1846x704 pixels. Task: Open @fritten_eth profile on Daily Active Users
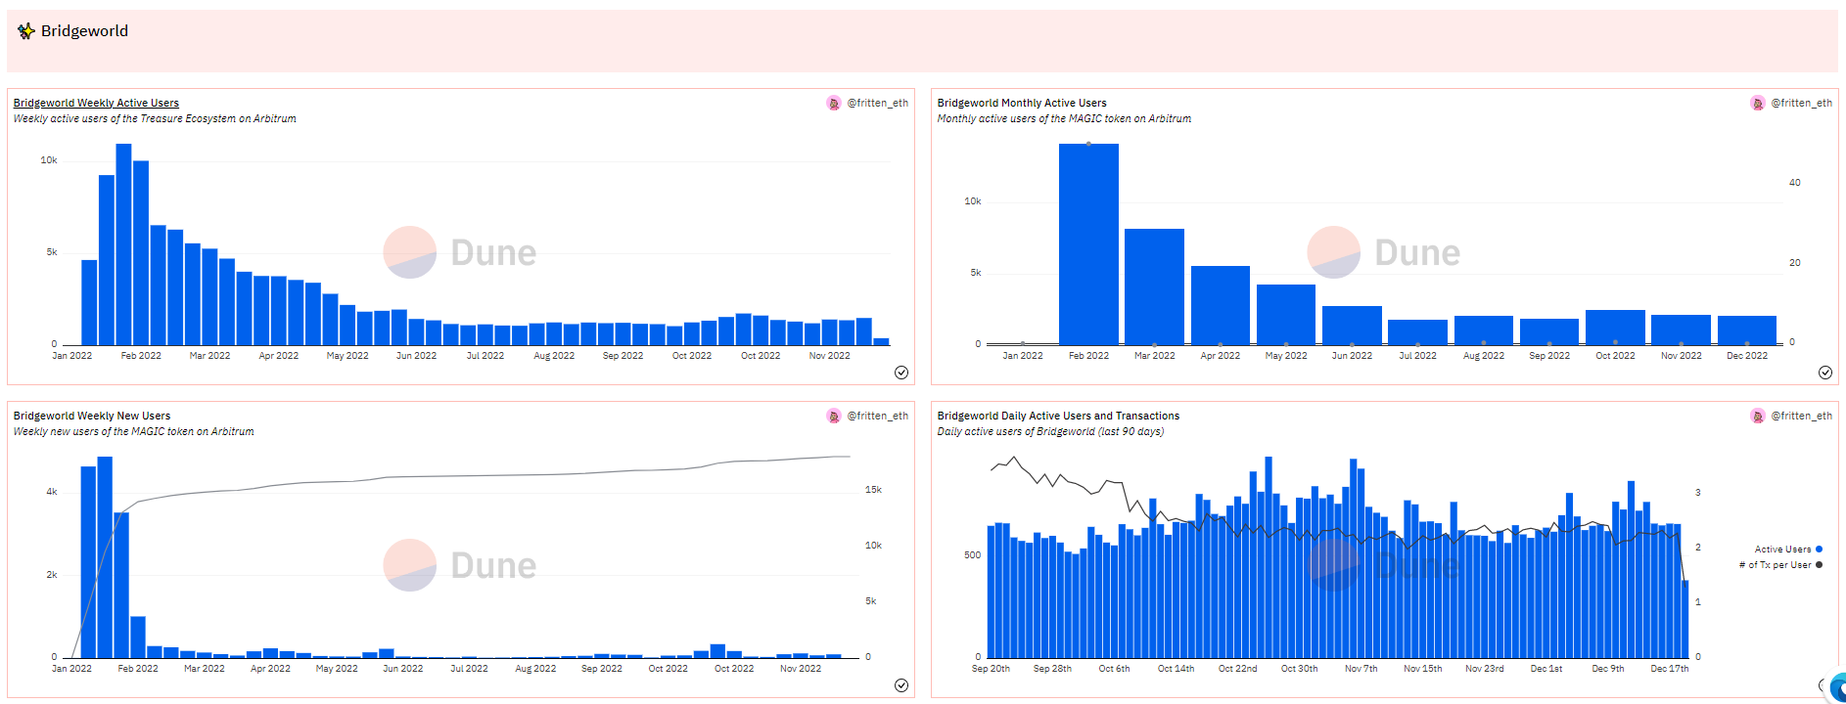click(1801, 416)
